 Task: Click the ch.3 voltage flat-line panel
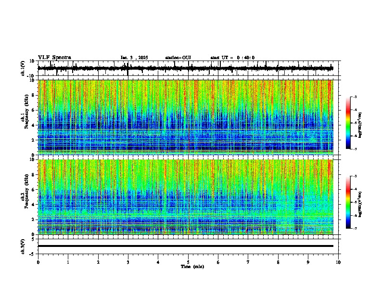pos(188,246)
